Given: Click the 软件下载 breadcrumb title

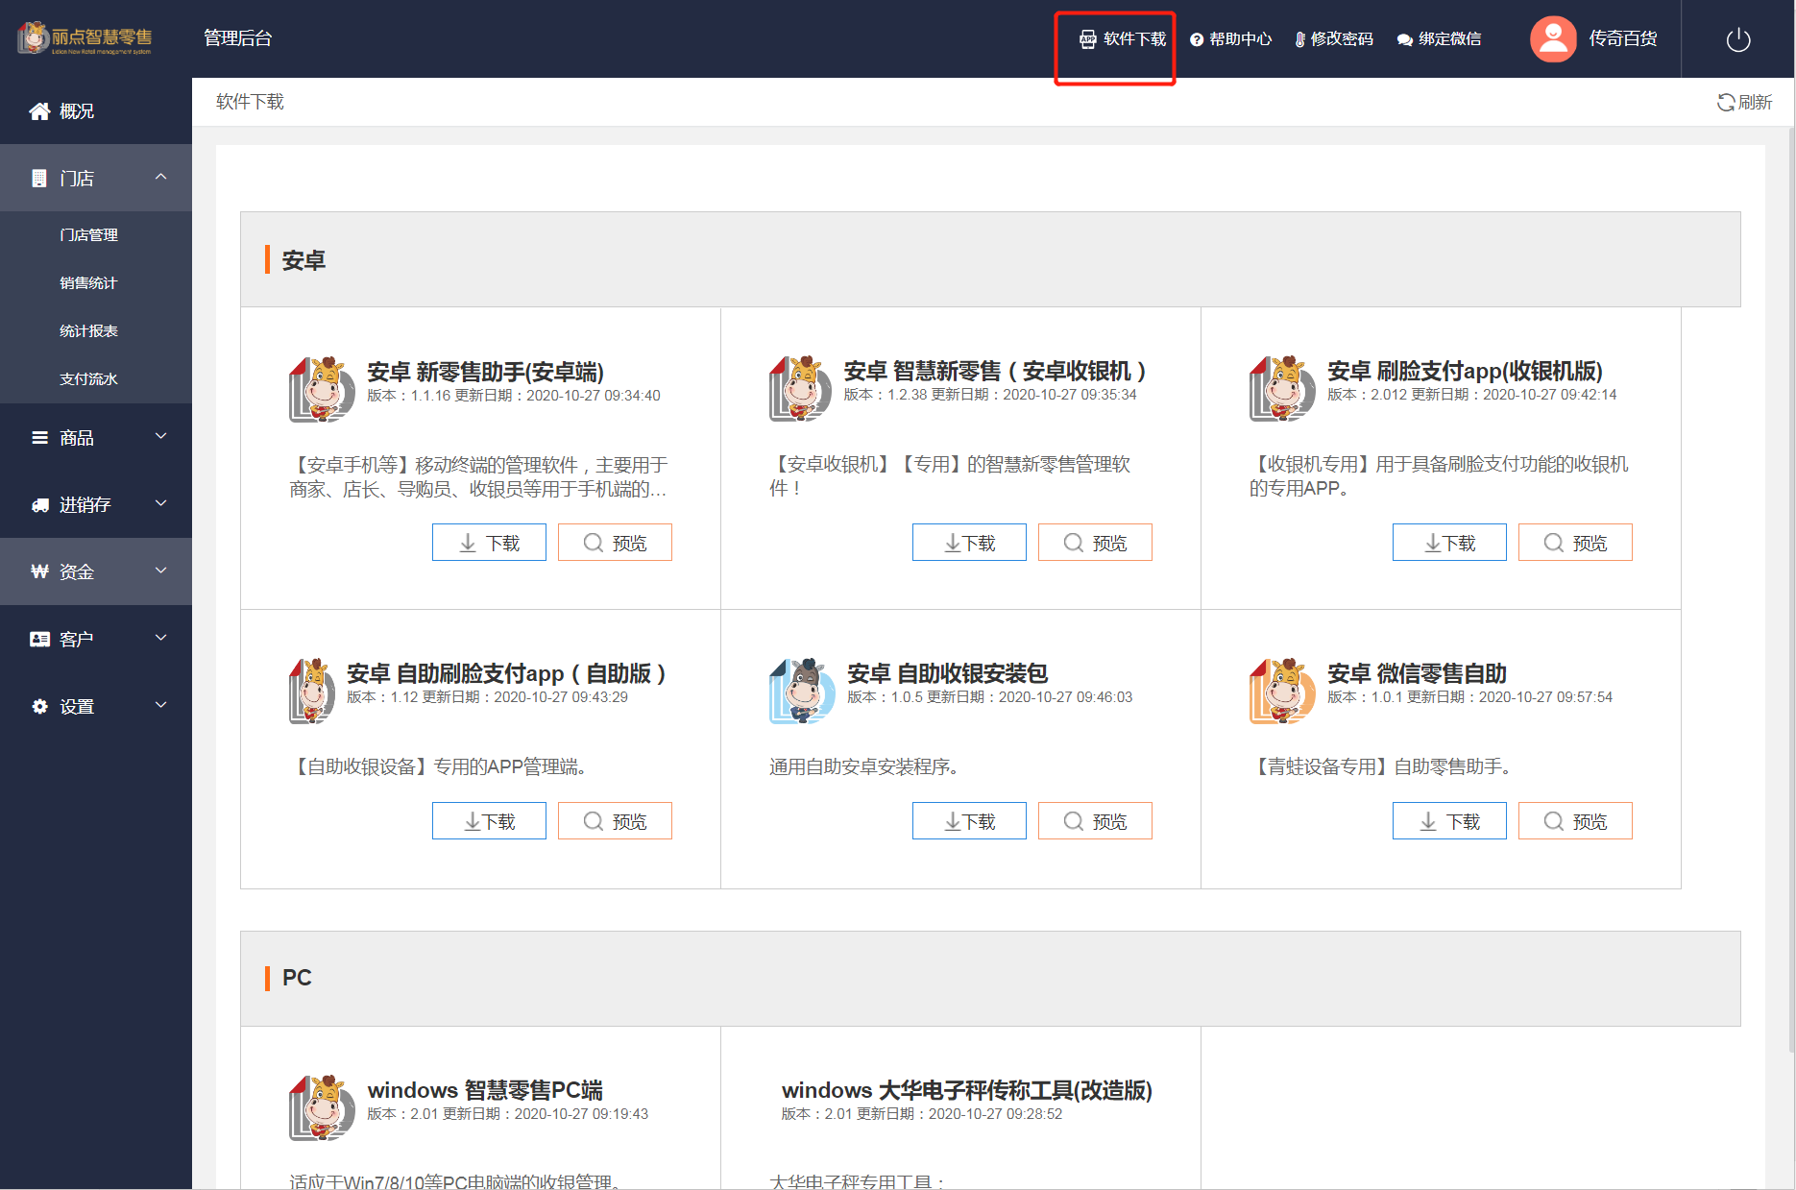Looking at the screenshot, I should [250, 102].
